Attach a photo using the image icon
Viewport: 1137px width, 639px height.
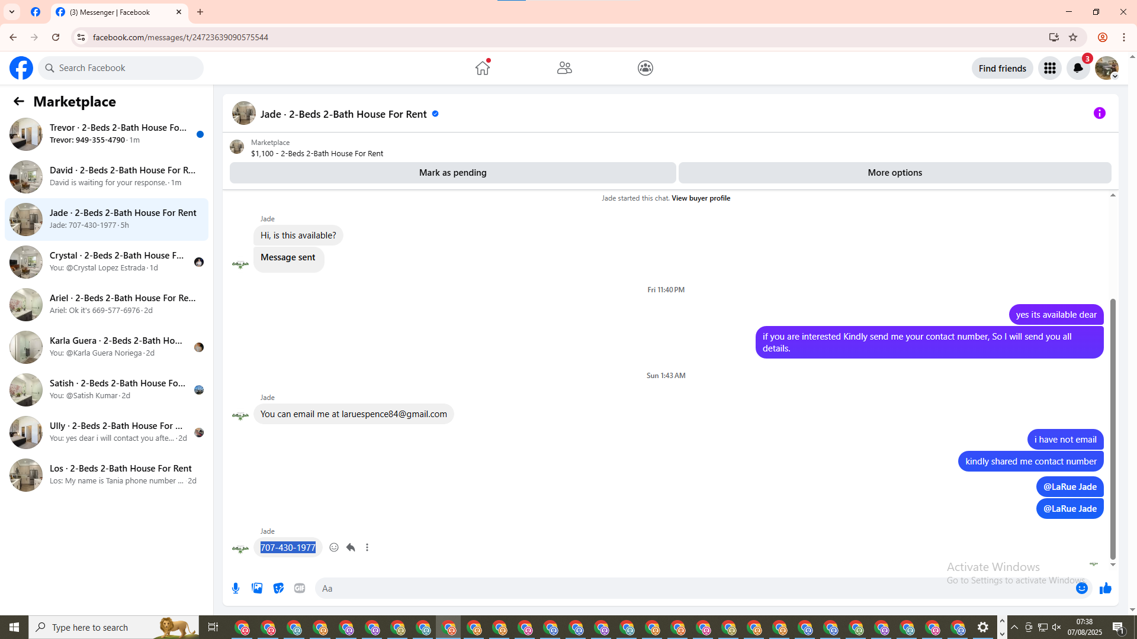(x=257, y=588)
